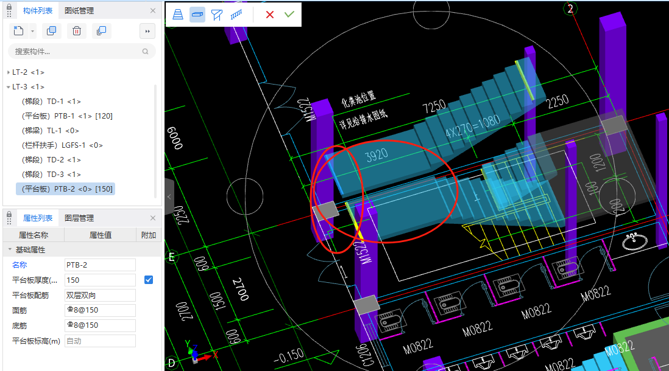Screen dimensions: 669x371
Task: Click the inter-floor copy icon
Action: coord(102,30)
